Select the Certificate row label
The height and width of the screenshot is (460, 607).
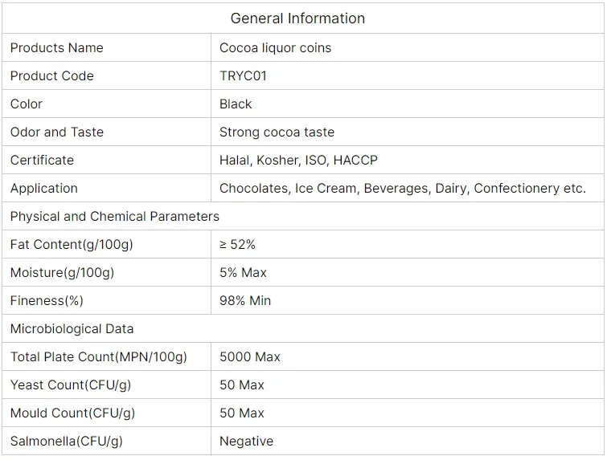(42, 161)
